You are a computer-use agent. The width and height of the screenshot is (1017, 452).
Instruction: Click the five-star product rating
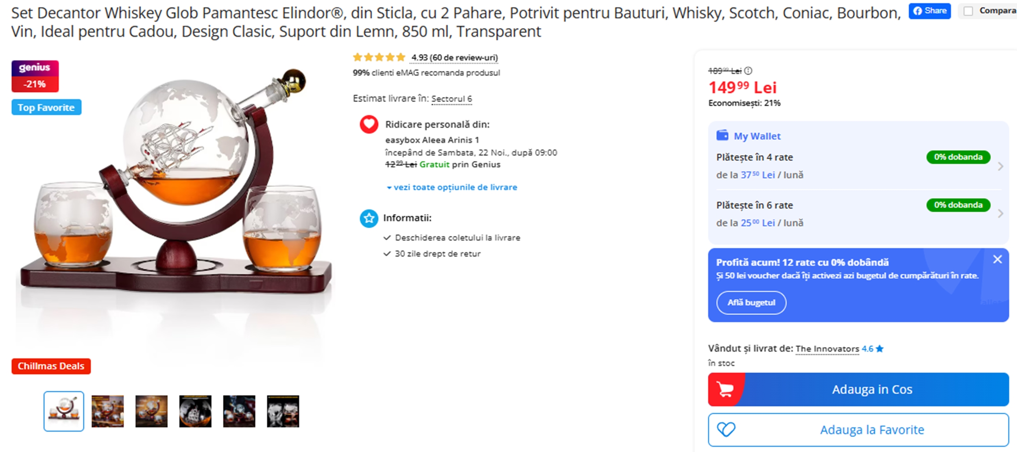[x=379, y=57]
